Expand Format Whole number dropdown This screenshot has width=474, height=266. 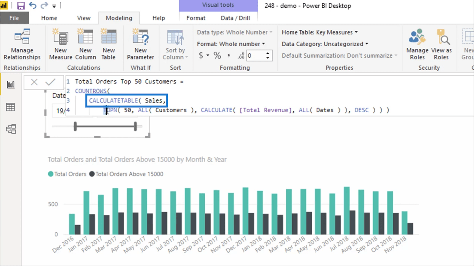pos(231,44)
